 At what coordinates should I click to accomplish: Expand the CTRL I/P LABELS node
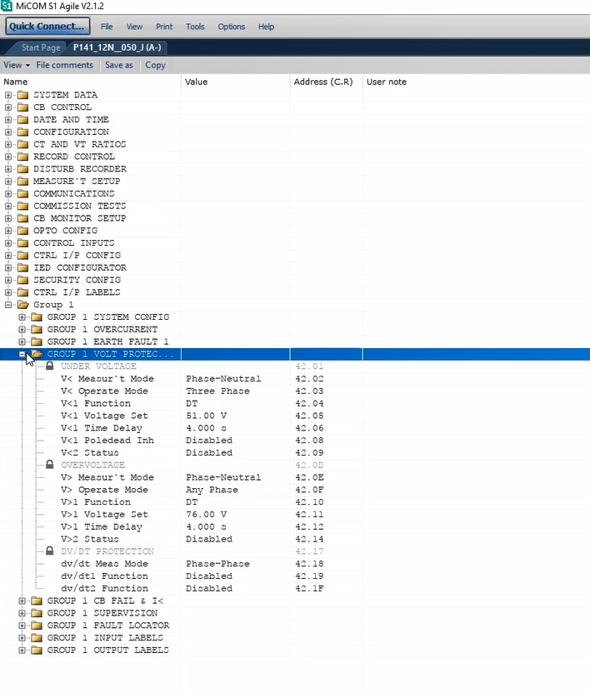(x=8, y=292)
